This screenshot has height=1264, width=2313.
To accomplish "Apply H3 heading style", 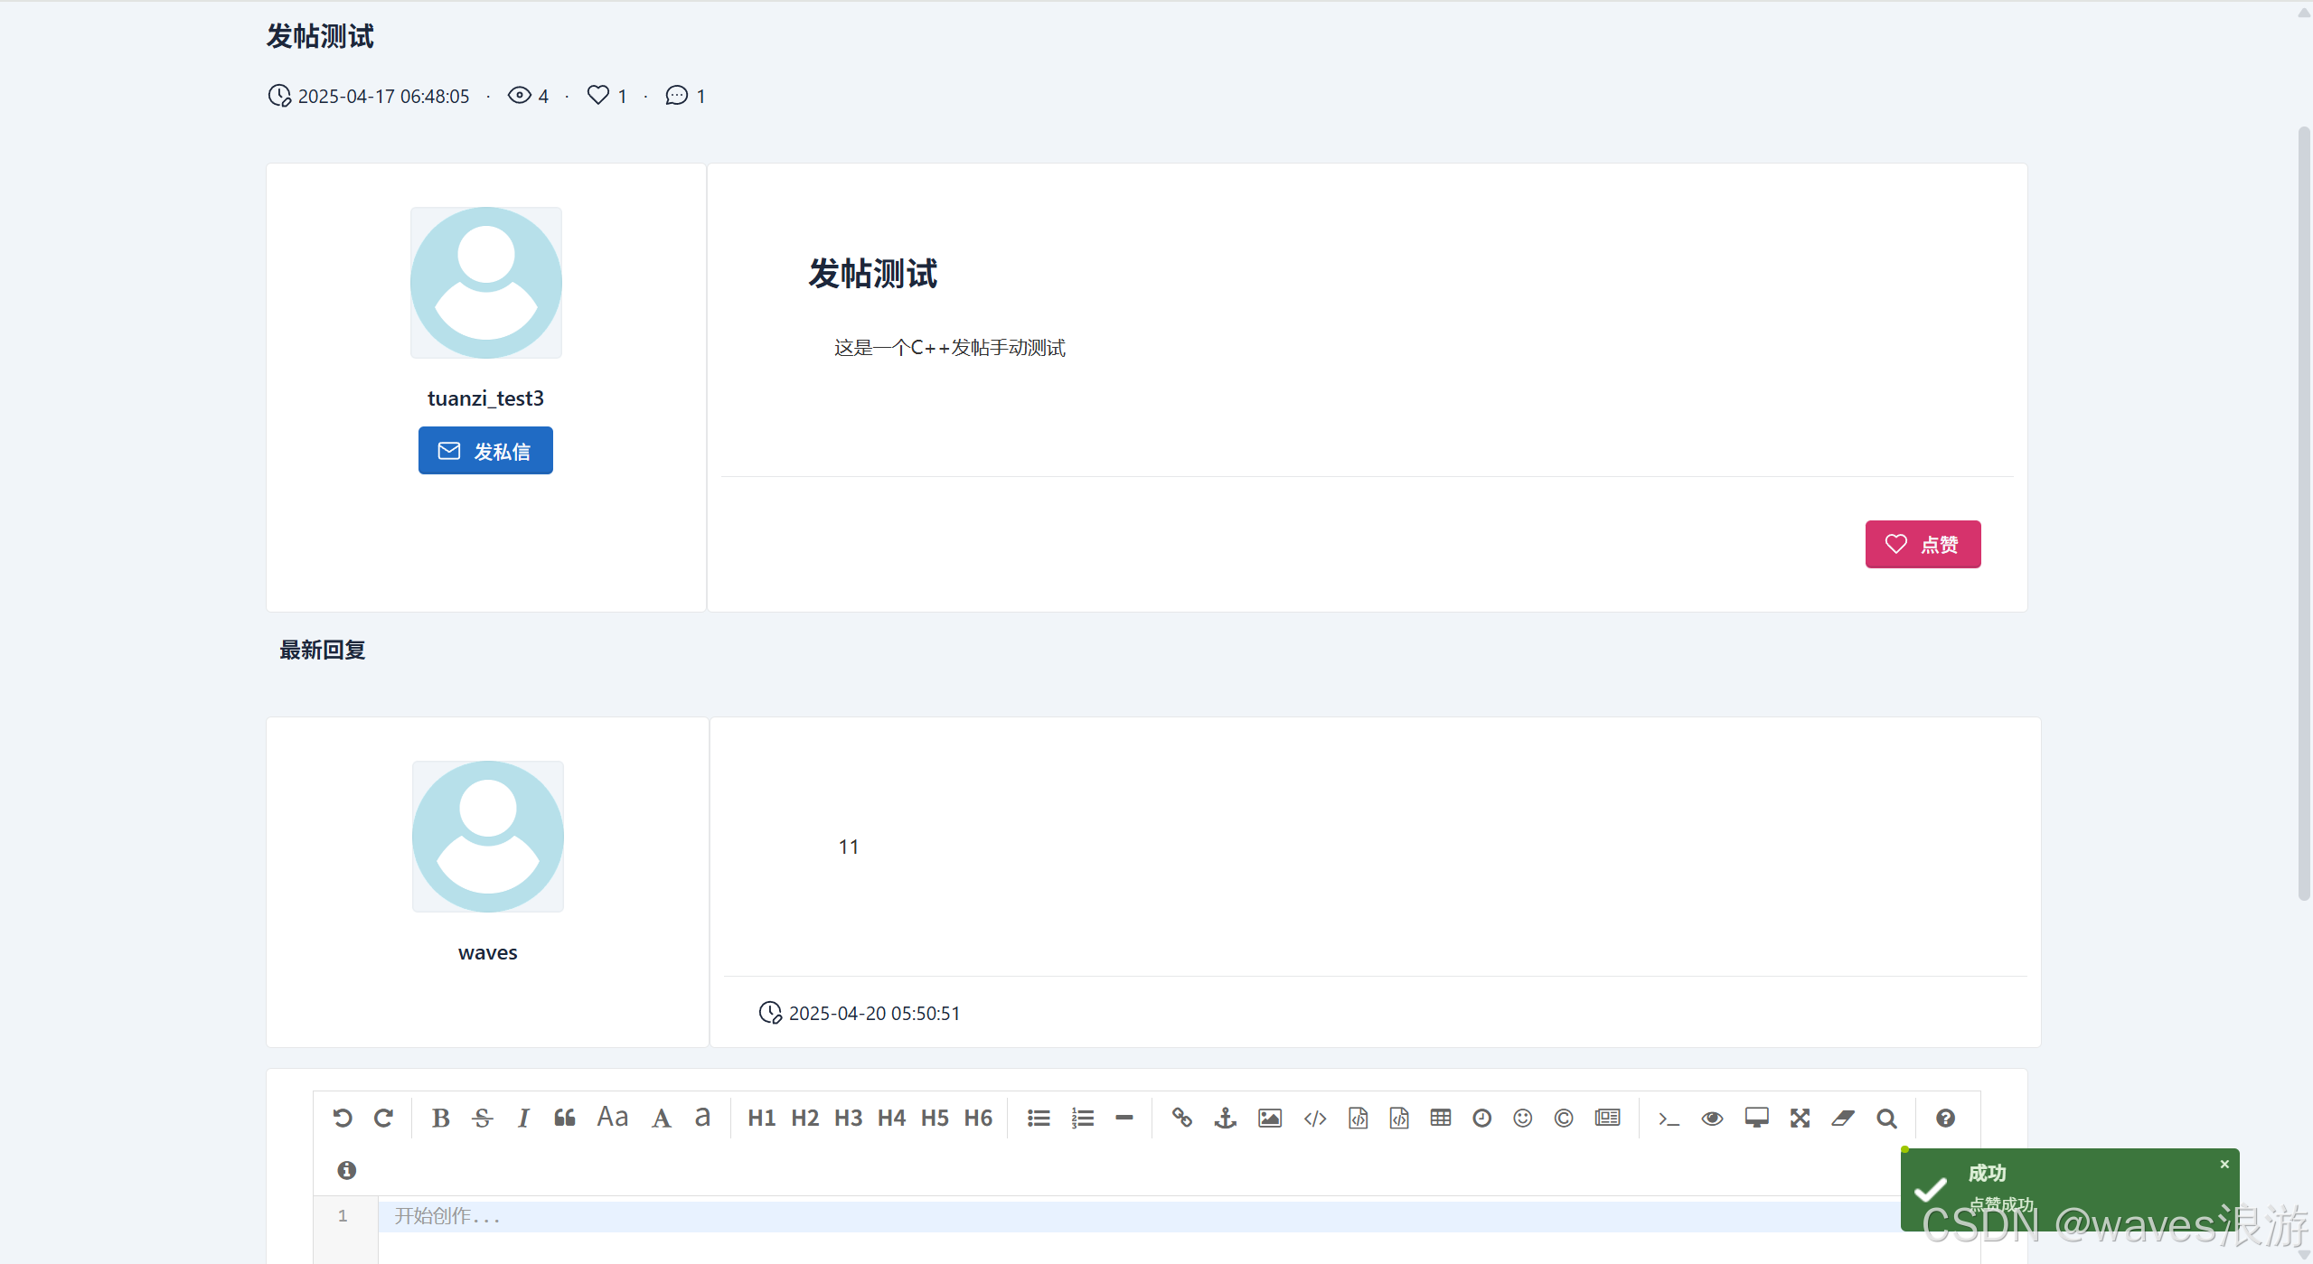I will click(848, 1118).
